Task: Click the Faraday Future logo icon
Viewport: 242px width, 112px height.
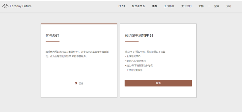Action: [5, 6]
